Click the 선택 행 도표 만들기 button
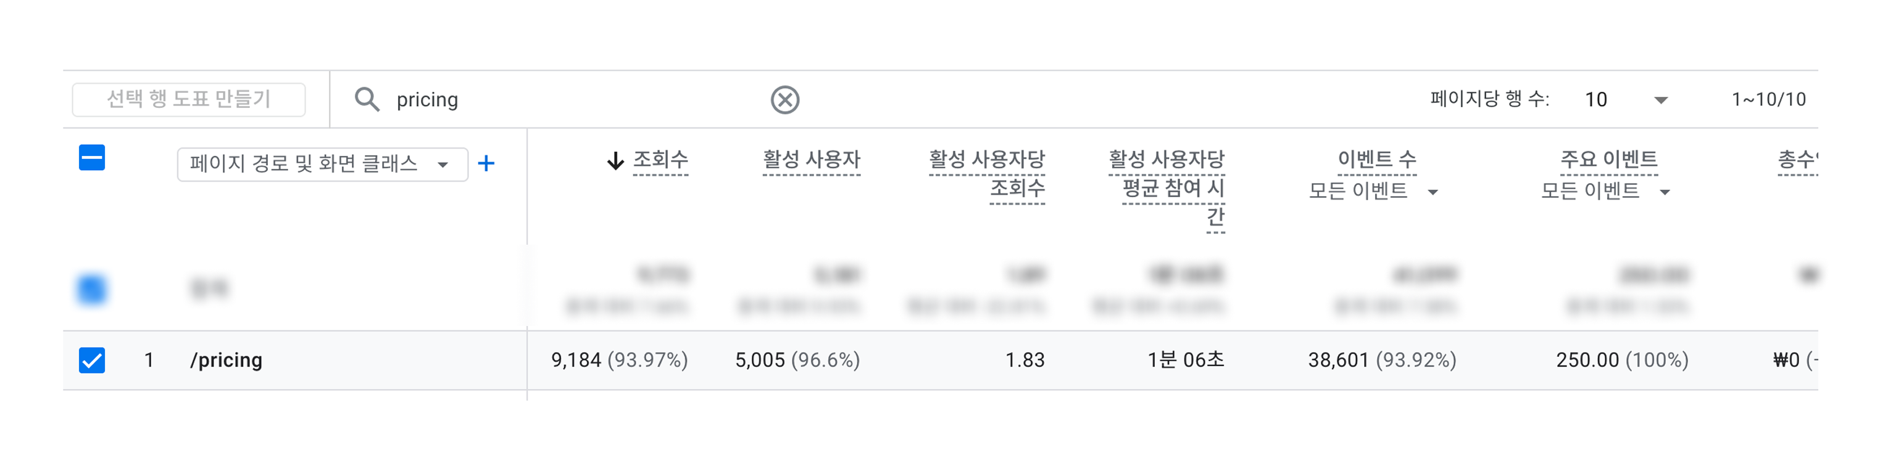This screenshot has width=1880, height=453. tap(188, 99)
